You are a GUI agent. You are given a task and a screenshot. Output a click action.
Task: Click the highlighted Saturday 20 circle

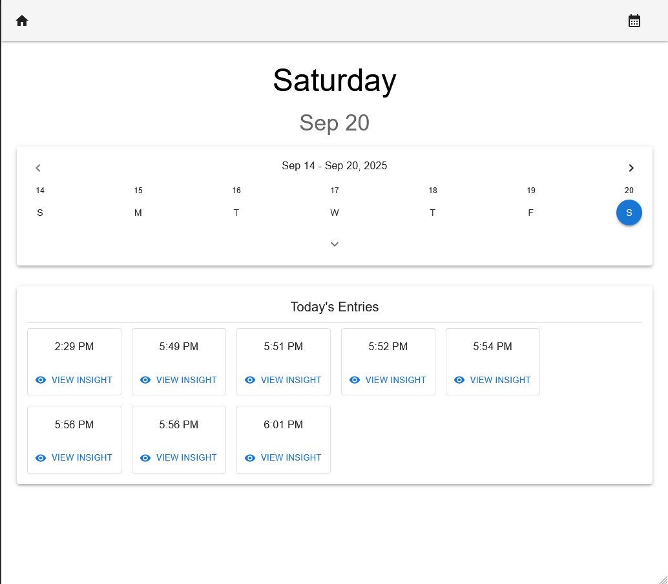click(629, 213)
